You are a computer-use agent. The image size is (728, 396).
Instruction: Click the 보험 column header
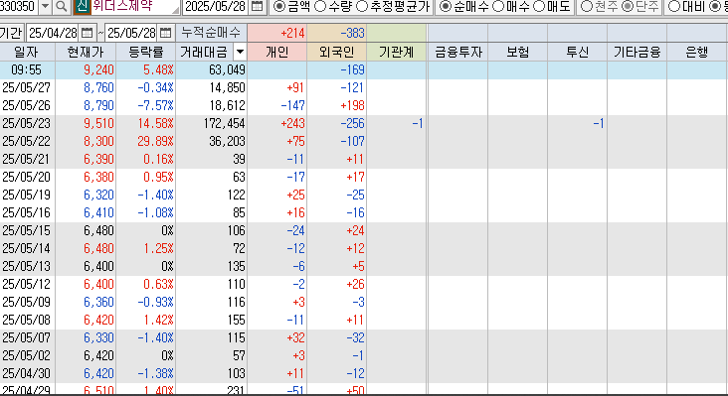(518, 52)
